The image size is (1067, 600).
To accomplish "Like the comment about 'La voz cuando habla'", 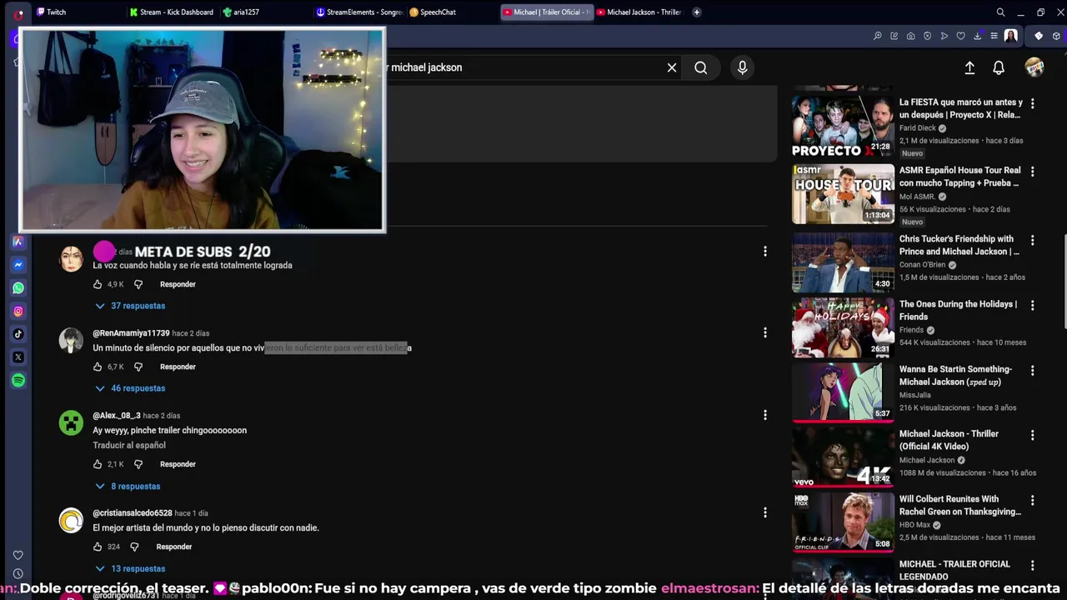I will tap(98, 284).
